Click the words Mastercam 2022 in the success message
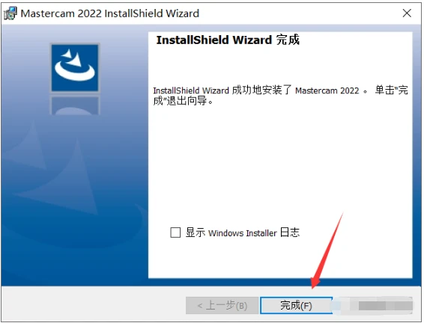 327,90
